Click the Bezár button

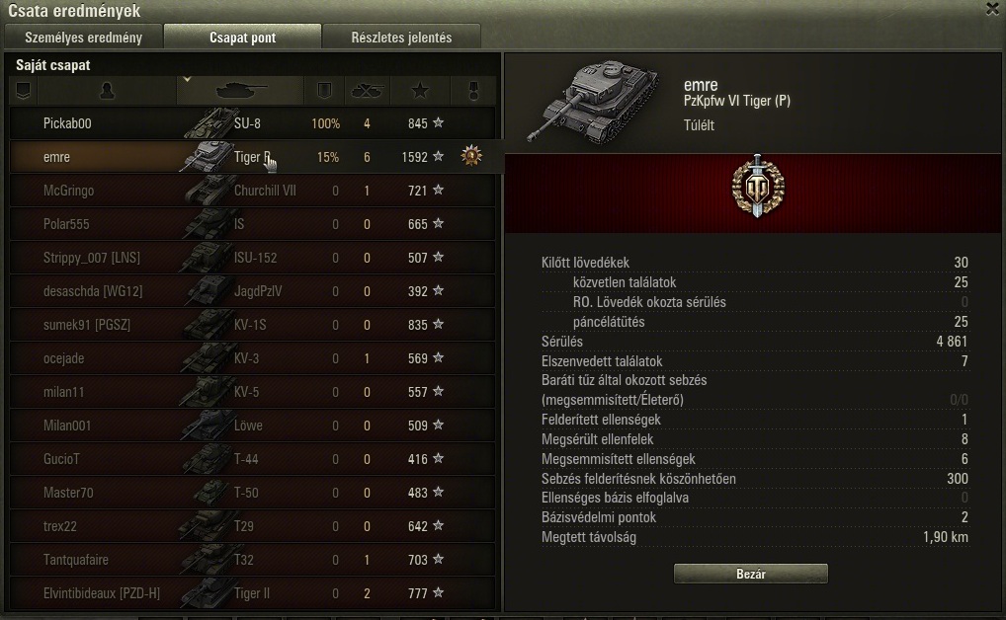pos(751,574)
